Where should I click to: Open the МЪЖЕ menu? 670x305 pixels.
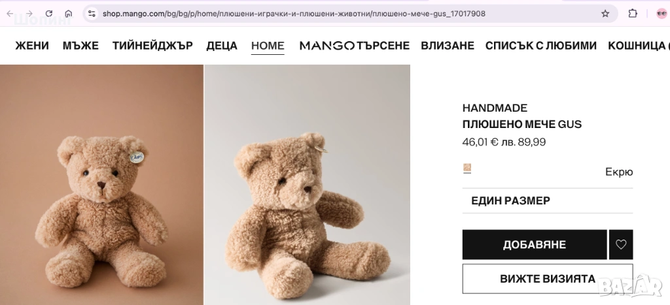[80, 46]
